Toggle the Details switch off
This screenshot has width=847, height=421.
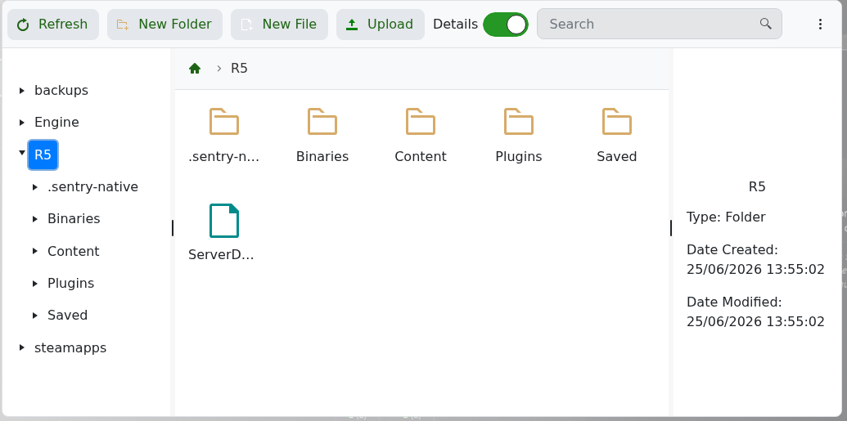[x=506, y=25]
